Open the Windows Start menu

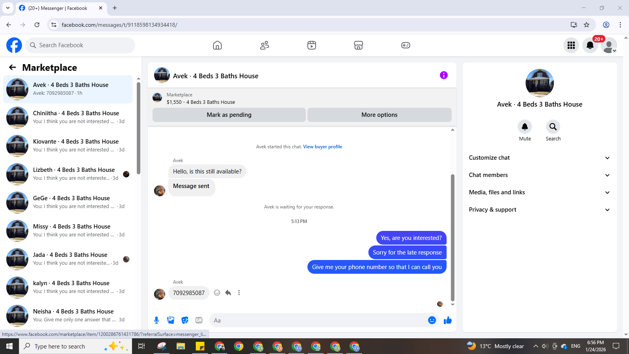(x=9, y=346)
